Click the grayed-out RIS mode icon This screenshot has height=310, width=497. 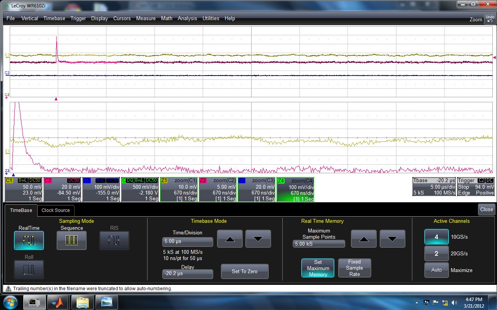click(x=114, y=240)
